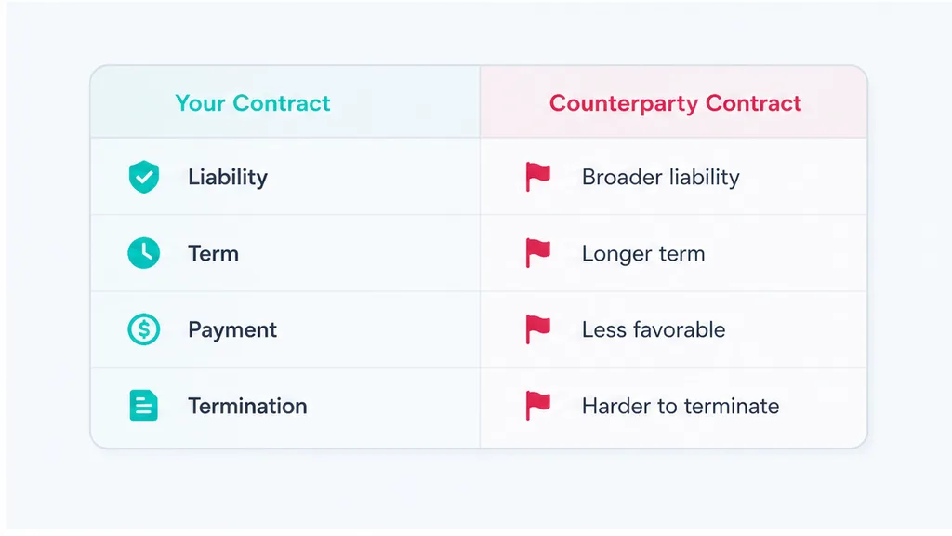Click the teal clock icon beside Term
The height and width of the screenshot is (536, 952).
(144, 253)
